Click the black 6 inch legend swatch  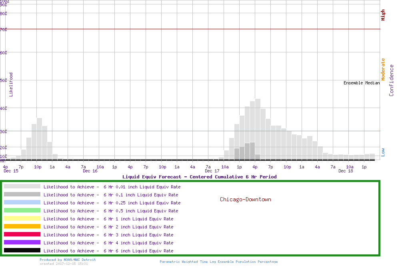(22, 250)
